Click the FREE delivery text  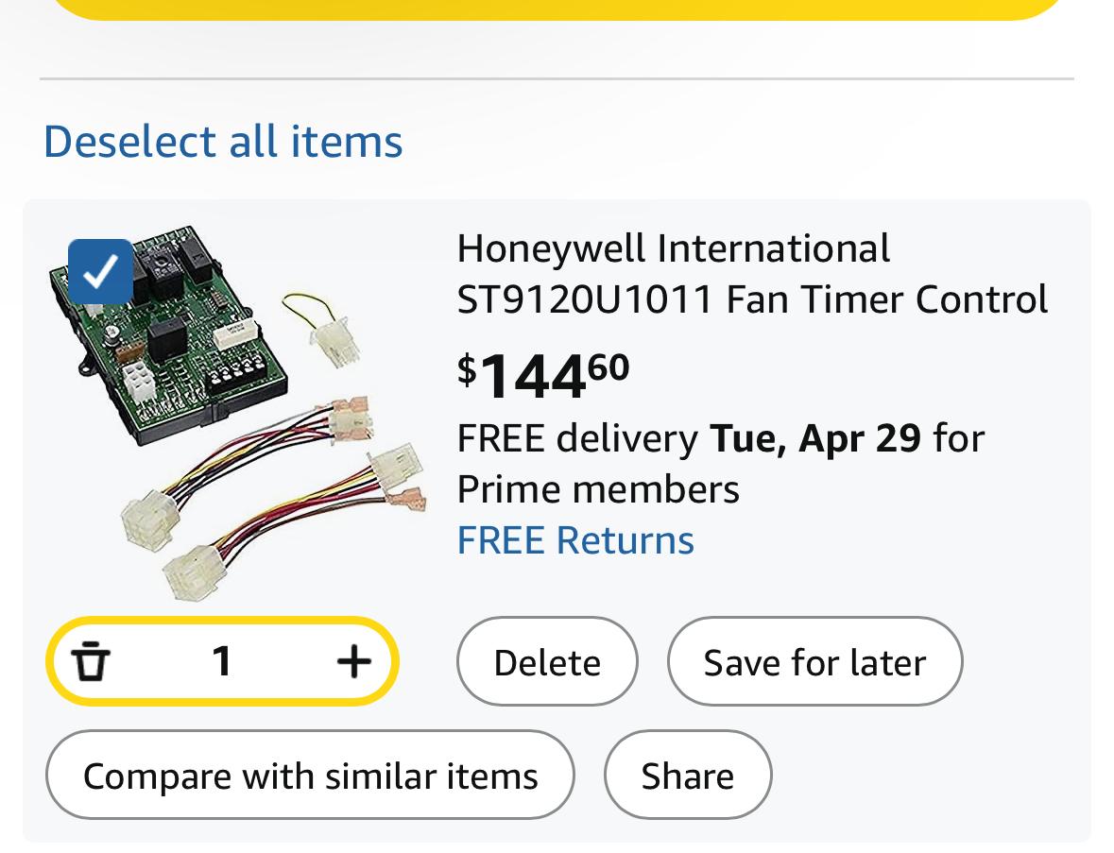coord(577,438)
